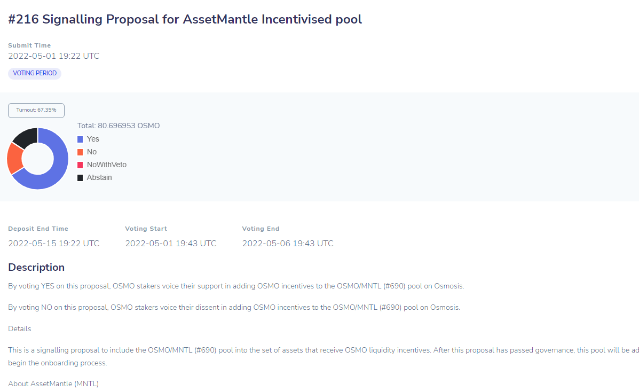Image resolution: width=639 pixels, height=391 pixels.
Task: Click the About AssetMantle (MNTL) text
Action: click(53, 384)
